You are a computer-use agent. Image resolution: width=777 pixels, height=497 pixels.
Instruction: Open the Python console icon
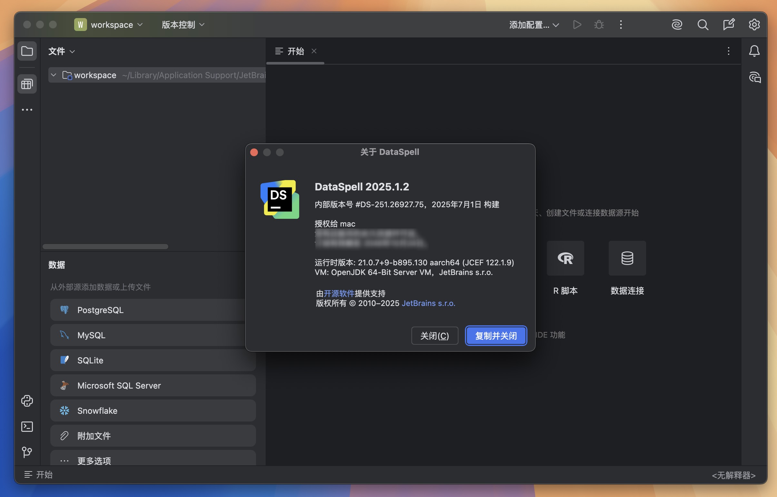click(x=27, y=401)
